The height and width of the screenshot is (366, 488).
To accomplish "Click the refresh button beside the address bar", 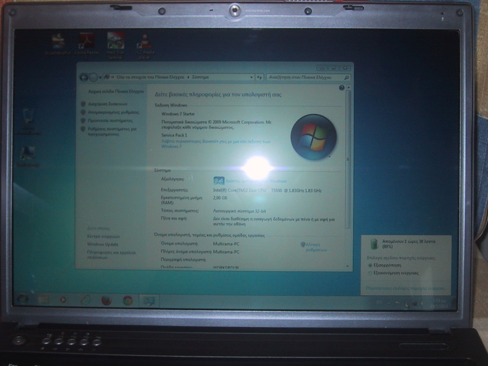I will 259,77.
